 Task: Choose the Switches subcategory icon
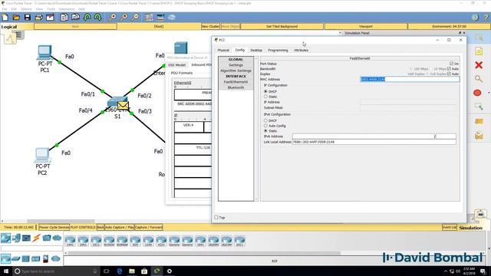(15, 258)
